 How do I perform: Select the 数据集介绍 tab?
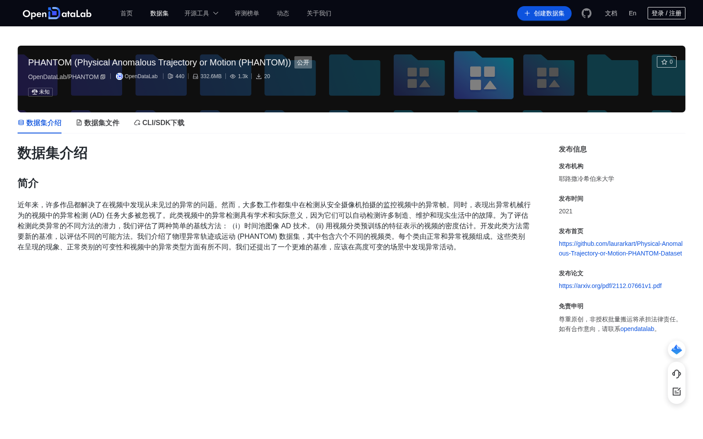pyautogui.click(x=40, y=123)
